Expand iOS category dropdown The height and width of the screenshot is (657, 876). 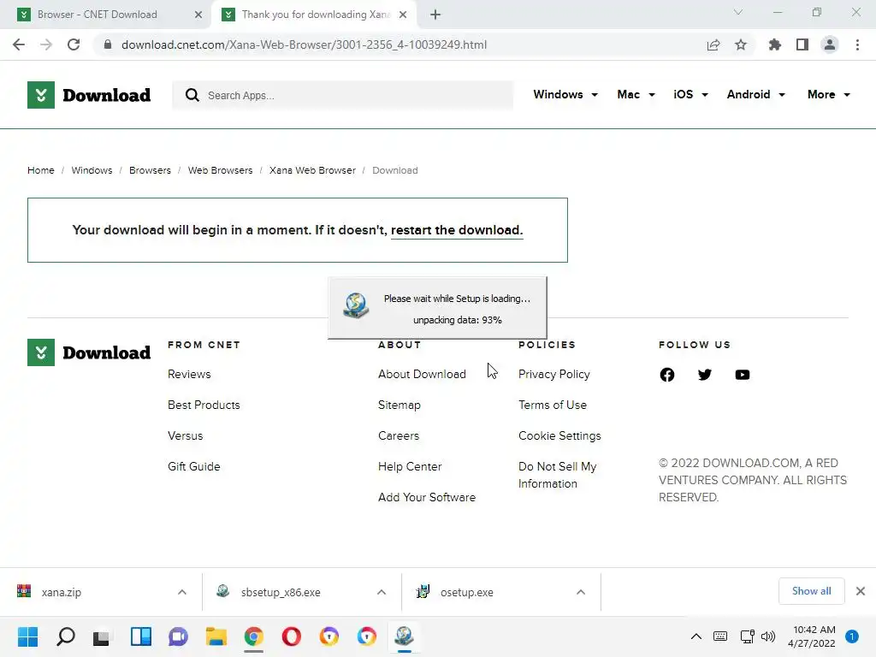[x=690, y=94]
